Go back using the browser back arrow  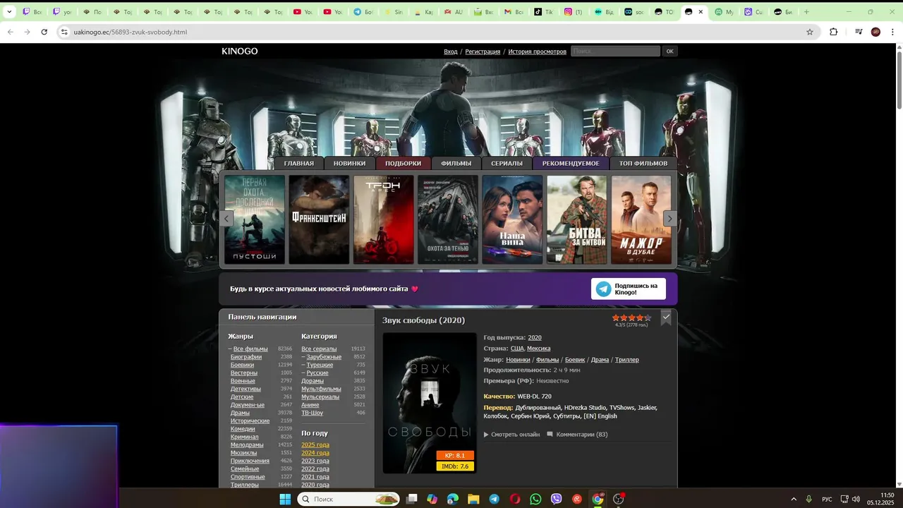pos(10,32)
